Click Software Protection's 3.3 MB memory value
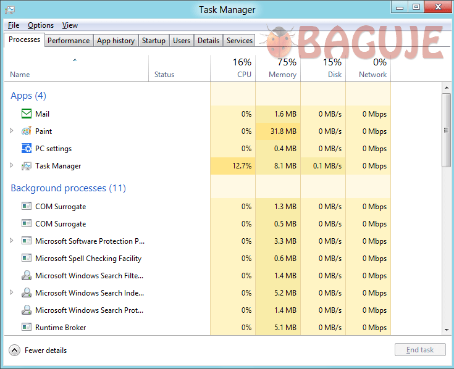The image size is (454, 369). pos(285,241)
